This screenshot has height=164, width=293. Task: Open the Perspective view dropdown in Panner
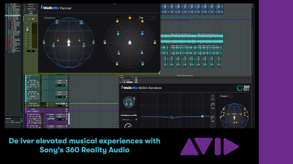pos(52,18)
